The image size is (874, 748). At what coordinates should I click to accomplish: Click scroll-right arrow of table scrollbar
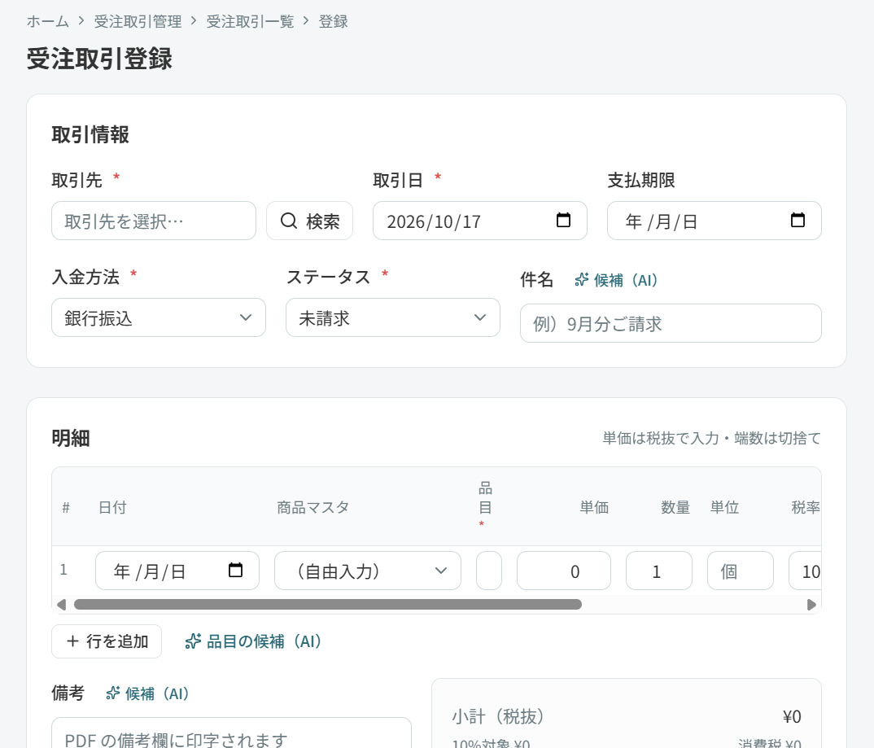[811, 605]
